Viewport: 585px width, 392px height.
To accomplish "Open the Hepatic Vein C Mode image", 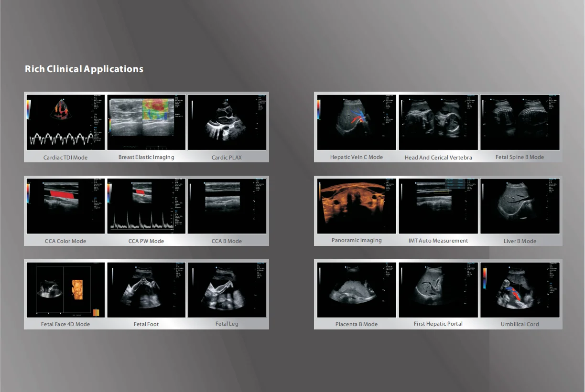I will (357, 122).
